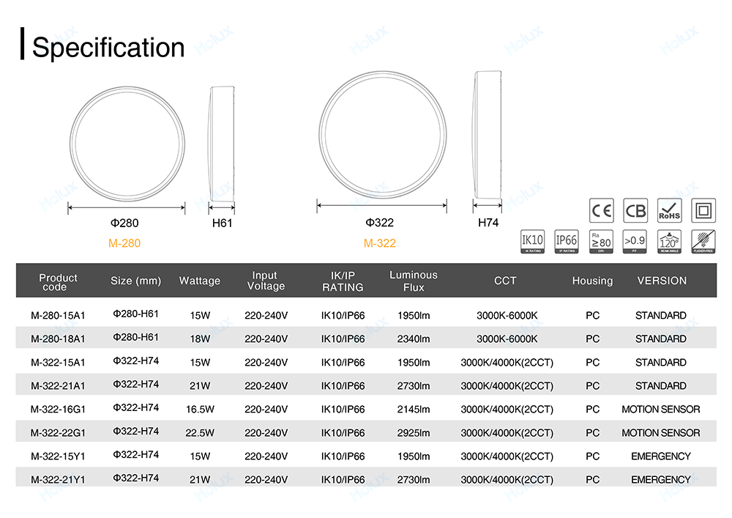This screenshot has width=732, height=518.
Task: Click PC housing in the M-322-15Y1 row
Action: pos(592,456)
